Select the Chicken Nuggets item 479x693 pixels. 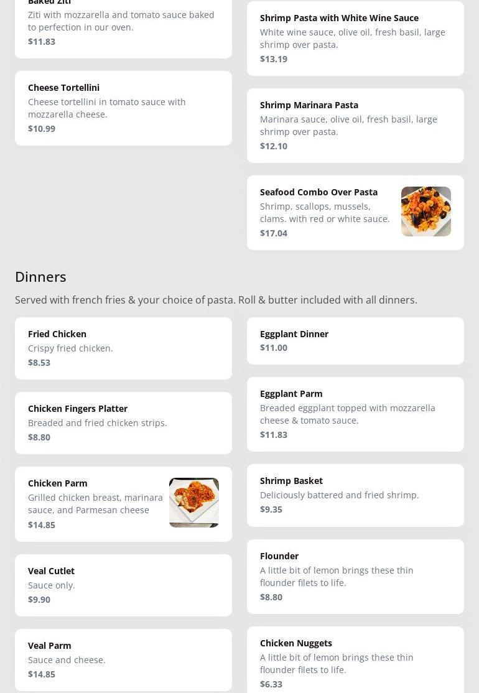tap(355, 663)
